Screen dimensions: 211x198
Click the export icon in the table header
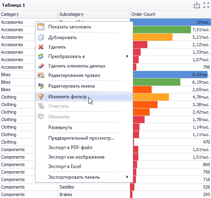[x=196, y=6]
